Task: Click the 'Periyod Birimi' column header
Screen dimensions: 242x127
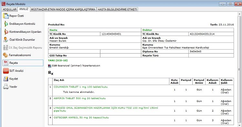Action: pos(199,81)
